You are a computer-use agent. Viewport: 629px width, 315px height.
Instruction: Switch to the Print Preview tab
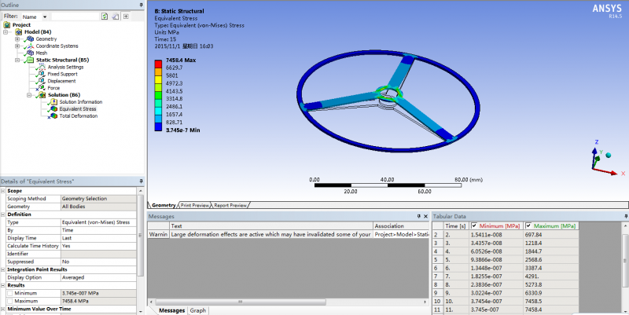tap(195, 205)
